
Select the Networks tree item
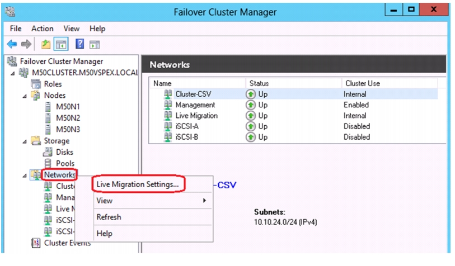[x=59, y=175]
